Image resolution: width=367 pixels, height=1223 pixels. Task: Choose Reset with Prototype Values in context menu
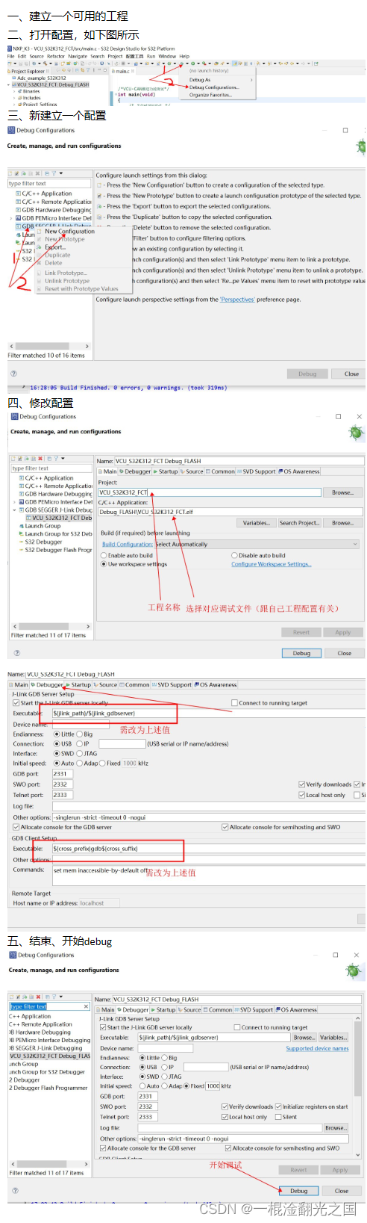click(81, 288)
